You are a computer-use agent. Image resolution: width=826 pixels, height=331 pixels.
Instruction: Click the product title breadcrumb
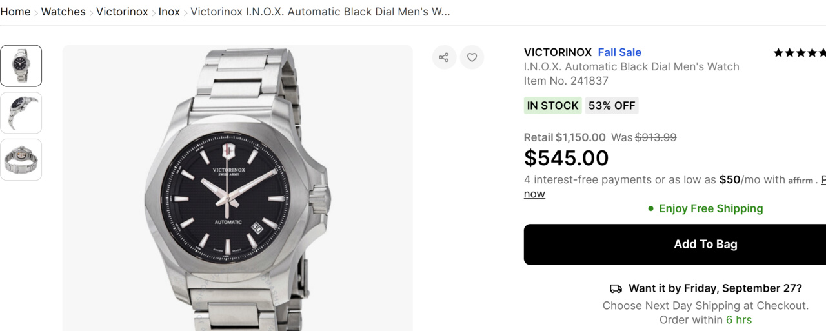[x=320, y=12]
